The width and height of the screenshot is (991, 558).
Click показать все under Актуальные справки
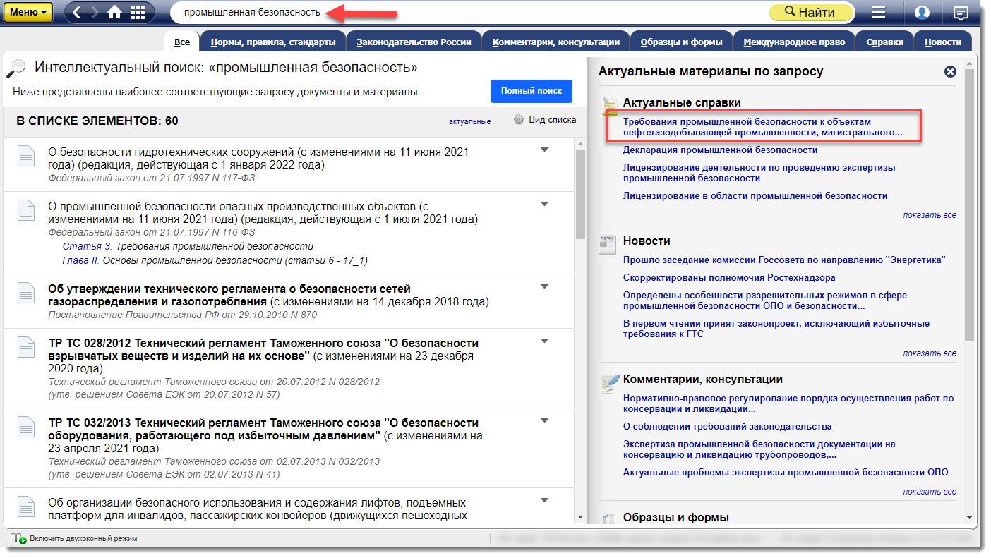[930, 215]
